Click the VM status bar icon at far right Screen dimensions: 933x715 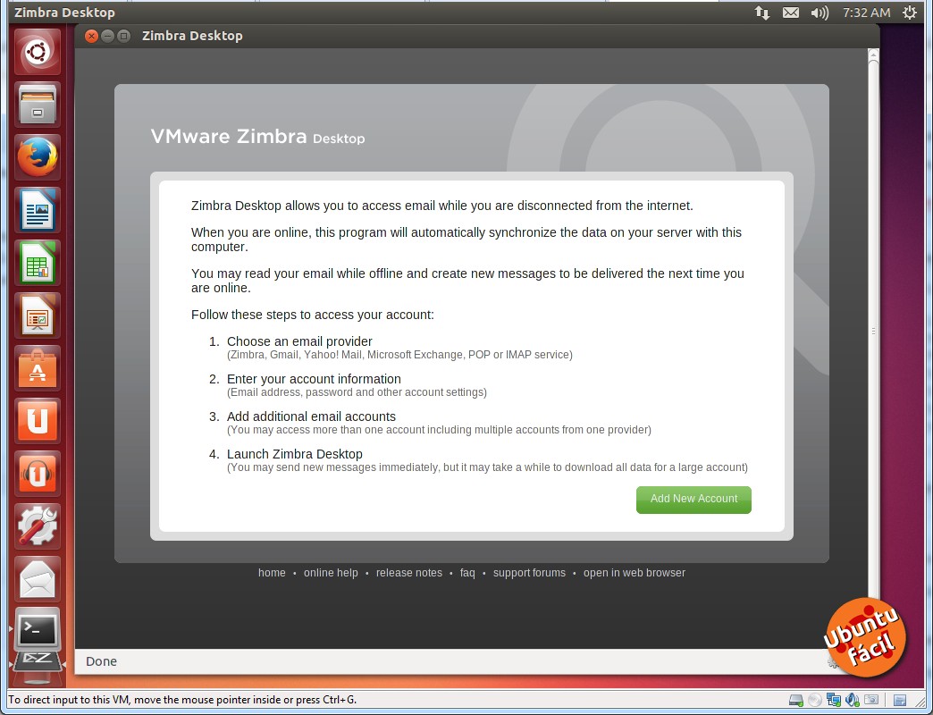(x=900, y=700)
